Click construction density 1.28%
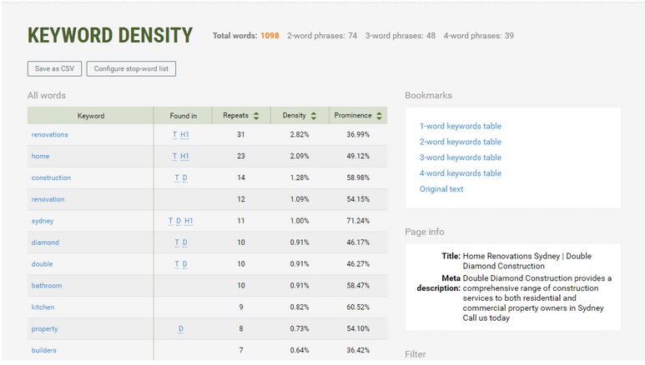The height and width of the screenshot is (365, 645). [x=300, y=177]
